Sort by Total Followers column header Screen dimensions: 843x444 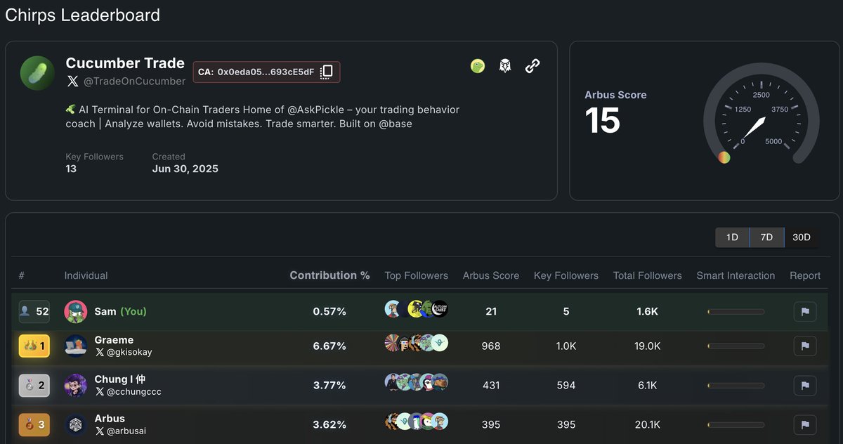click(648, 275)
